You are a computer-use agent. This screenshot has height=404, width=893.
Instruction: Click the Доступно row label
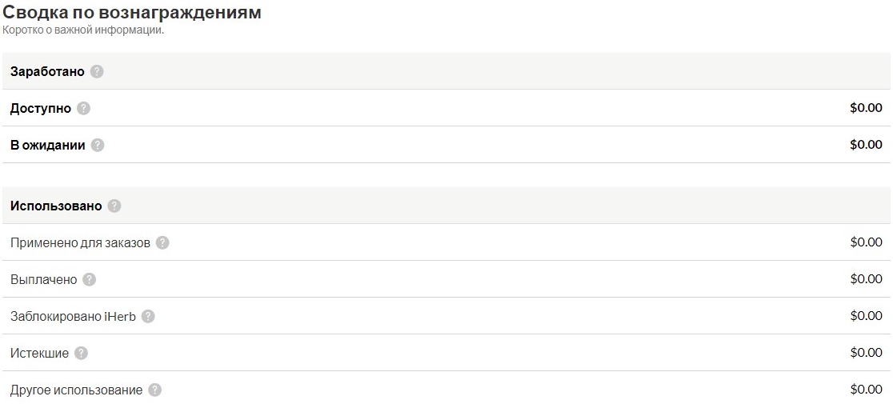click(41, 108)
